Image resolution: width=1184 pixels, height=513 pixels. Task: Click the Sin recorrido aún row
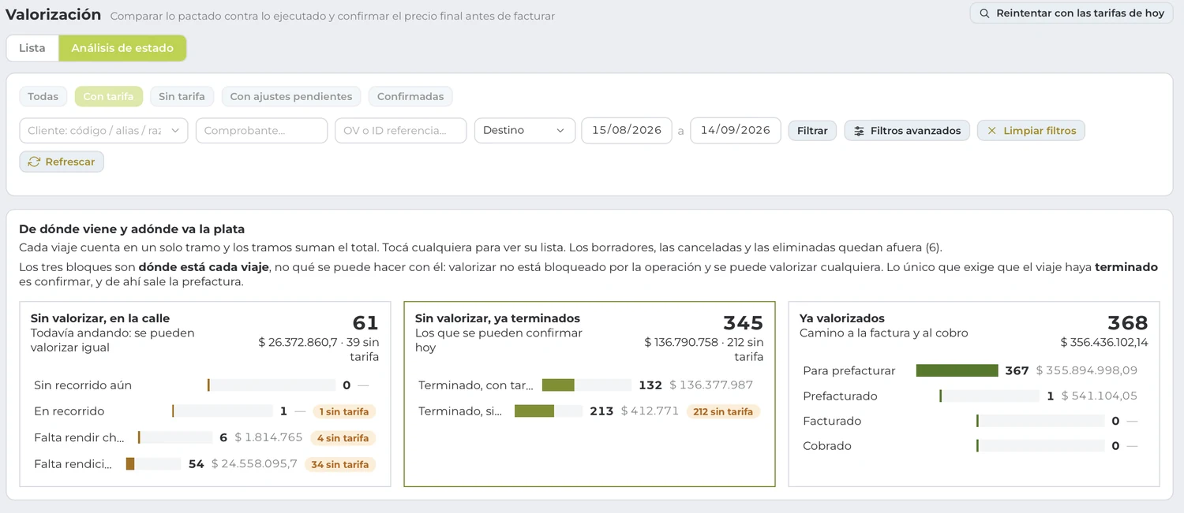[x=205, y=385]
